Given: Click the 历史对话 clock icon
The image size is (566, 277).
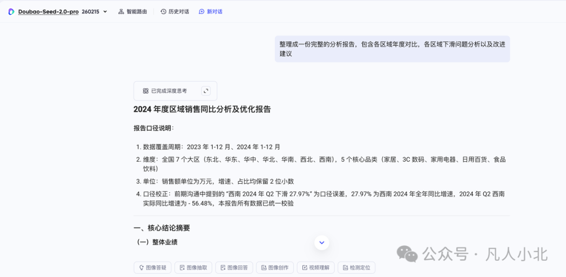Looking at the screenshot, I should tap(164, 12).
